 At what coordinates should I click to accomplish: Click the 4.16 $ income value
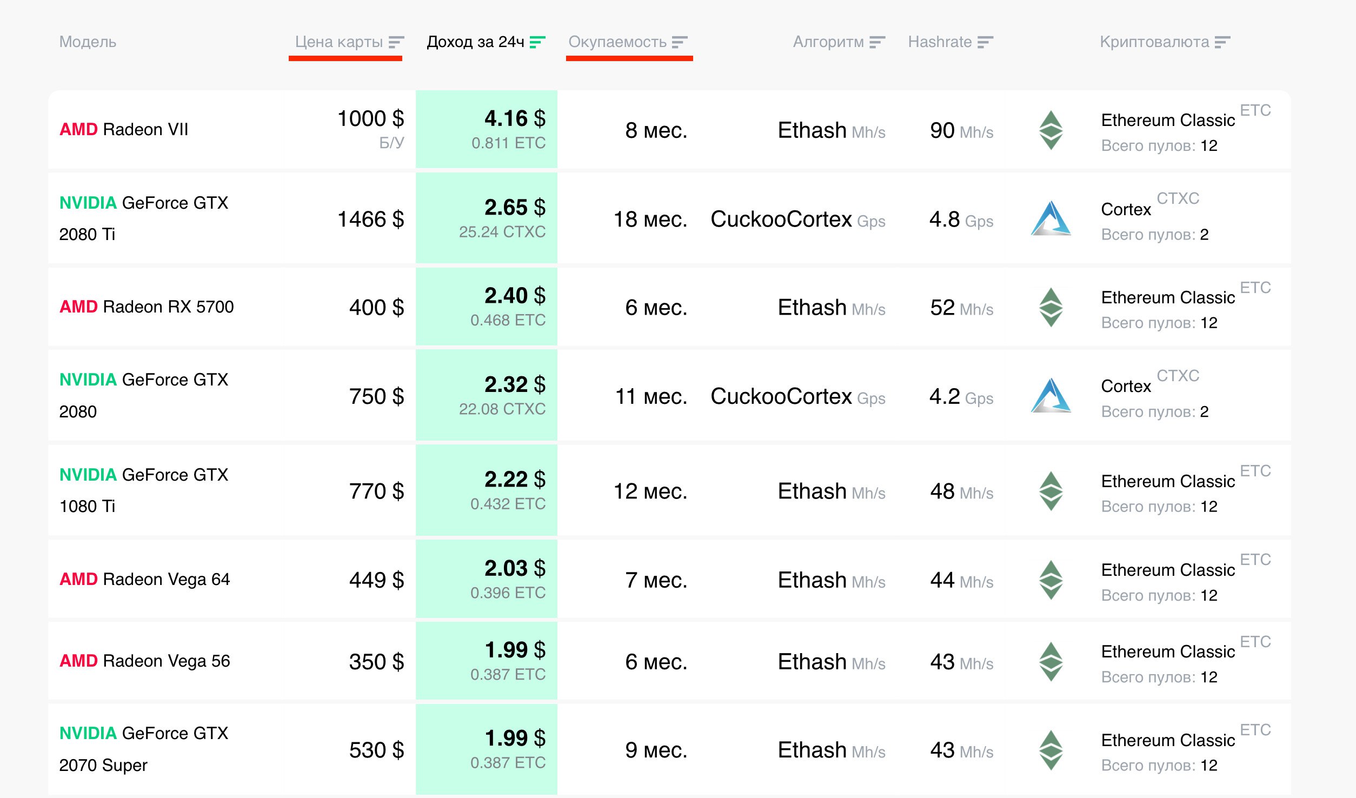515,119
